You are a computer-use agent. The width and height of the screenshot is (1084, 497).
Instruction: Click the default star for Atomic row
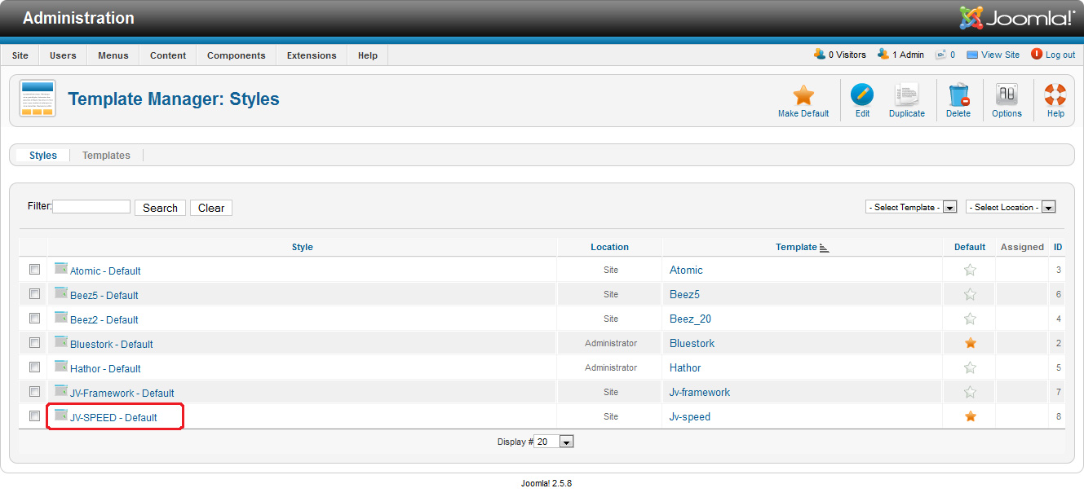tap(970, 270)
